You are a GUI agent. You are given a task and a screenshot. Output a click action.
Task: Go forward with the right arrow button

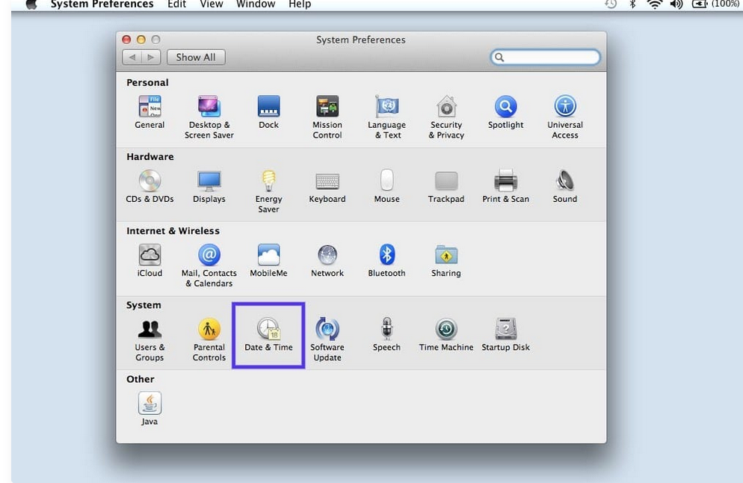pyautogui.click(x=151, y=58)
